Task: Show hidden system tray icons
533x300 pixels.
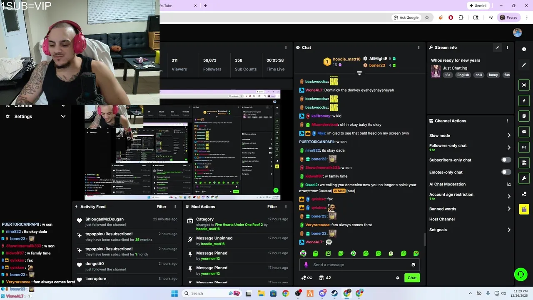Action: (x=470, y=293)
